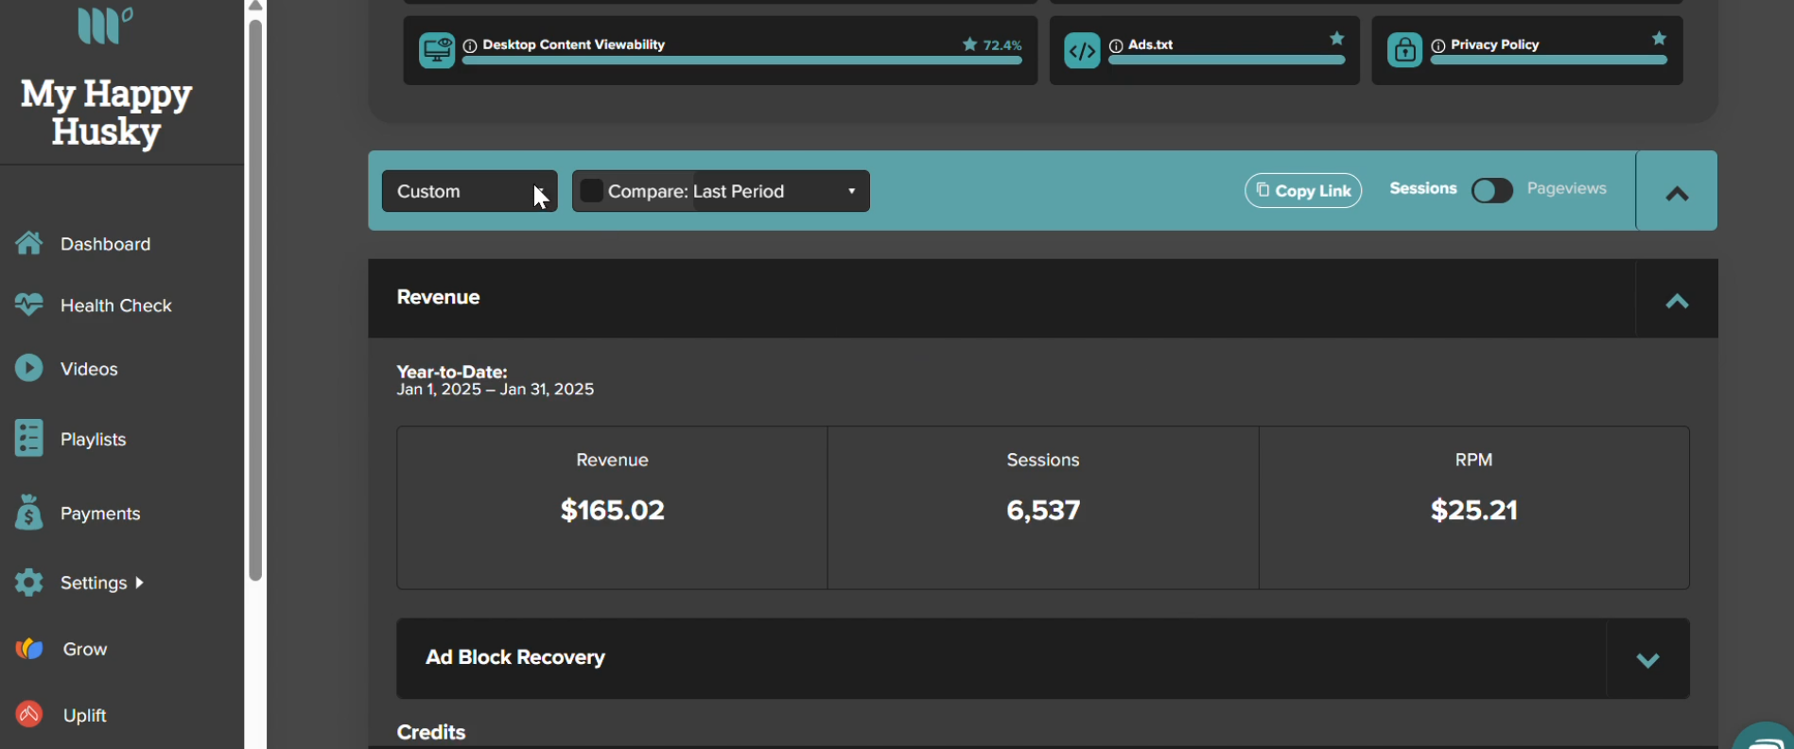This screenshot has width=1794, height=749.
Task: Click the Settings gear icon
Action: pos(28,583)
